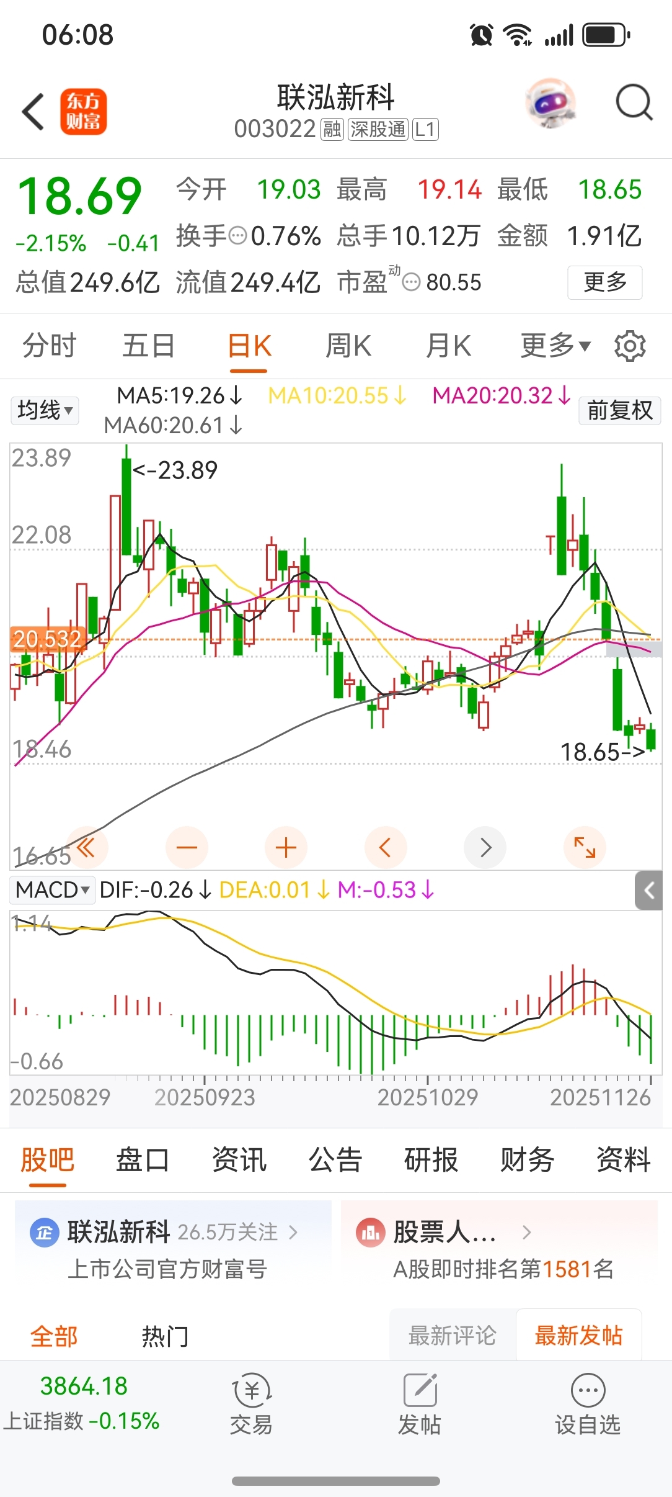Tap the battery status icon

(x=606, y=35)
